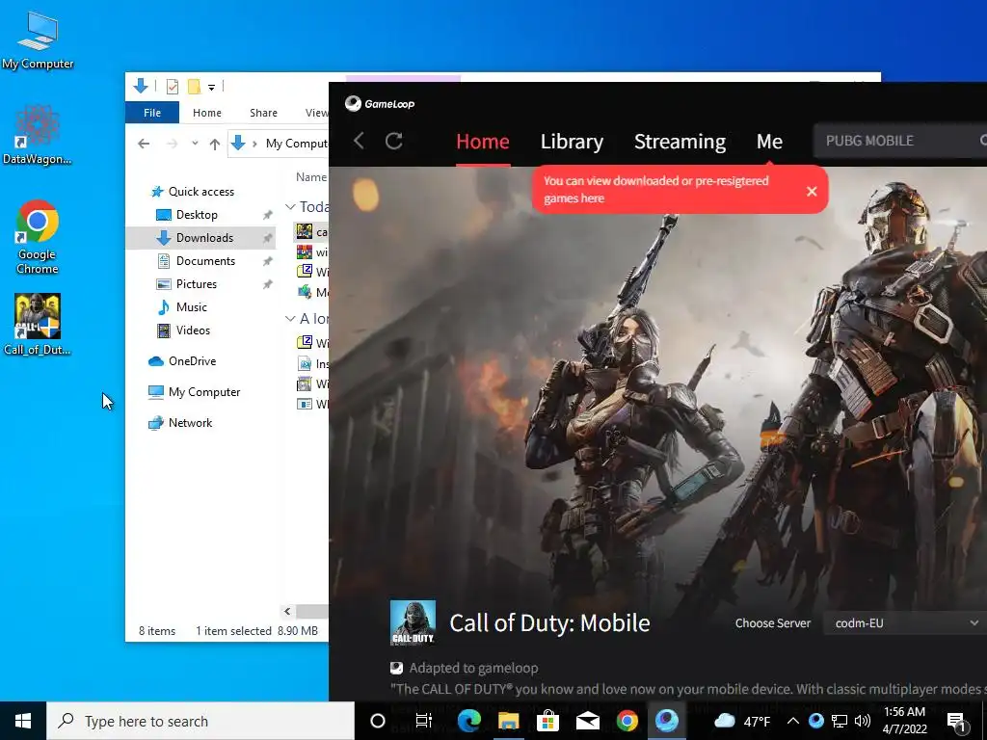Image resolution: width=987 pixels, height=740 pixels.
Task: Select the Google Chrome desktop shortcut
Action: coord(38,237)
